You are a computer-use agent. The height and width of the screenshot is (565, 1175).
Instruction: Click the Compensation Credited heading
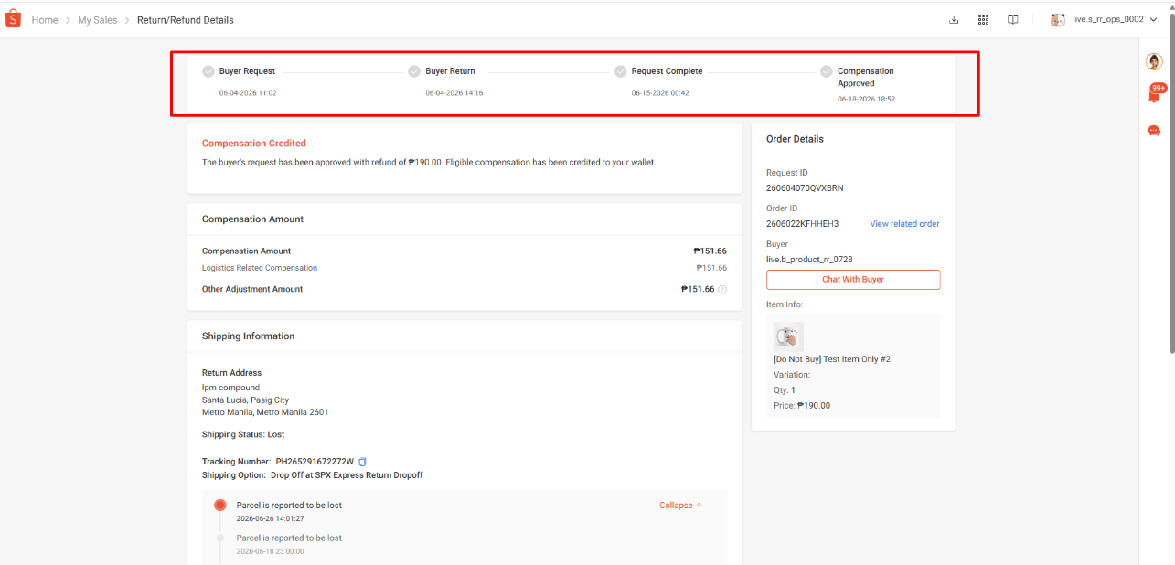pos(254,144)
